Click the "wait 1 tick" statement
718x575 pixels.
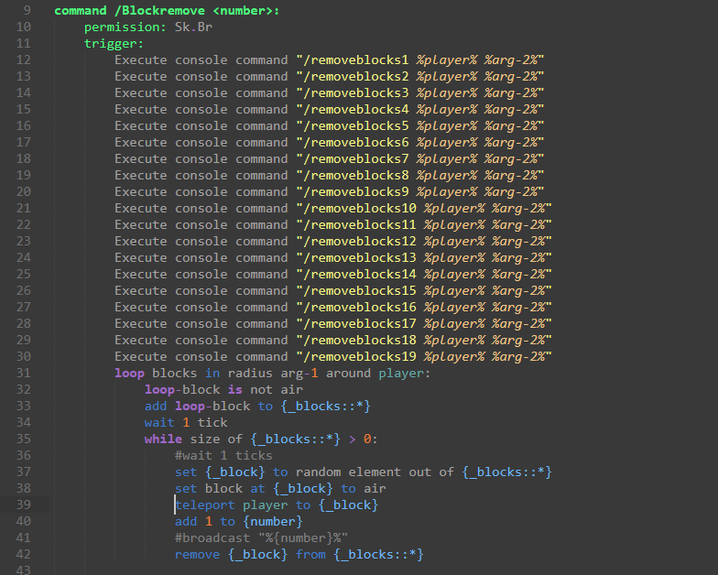pos(186,423)
